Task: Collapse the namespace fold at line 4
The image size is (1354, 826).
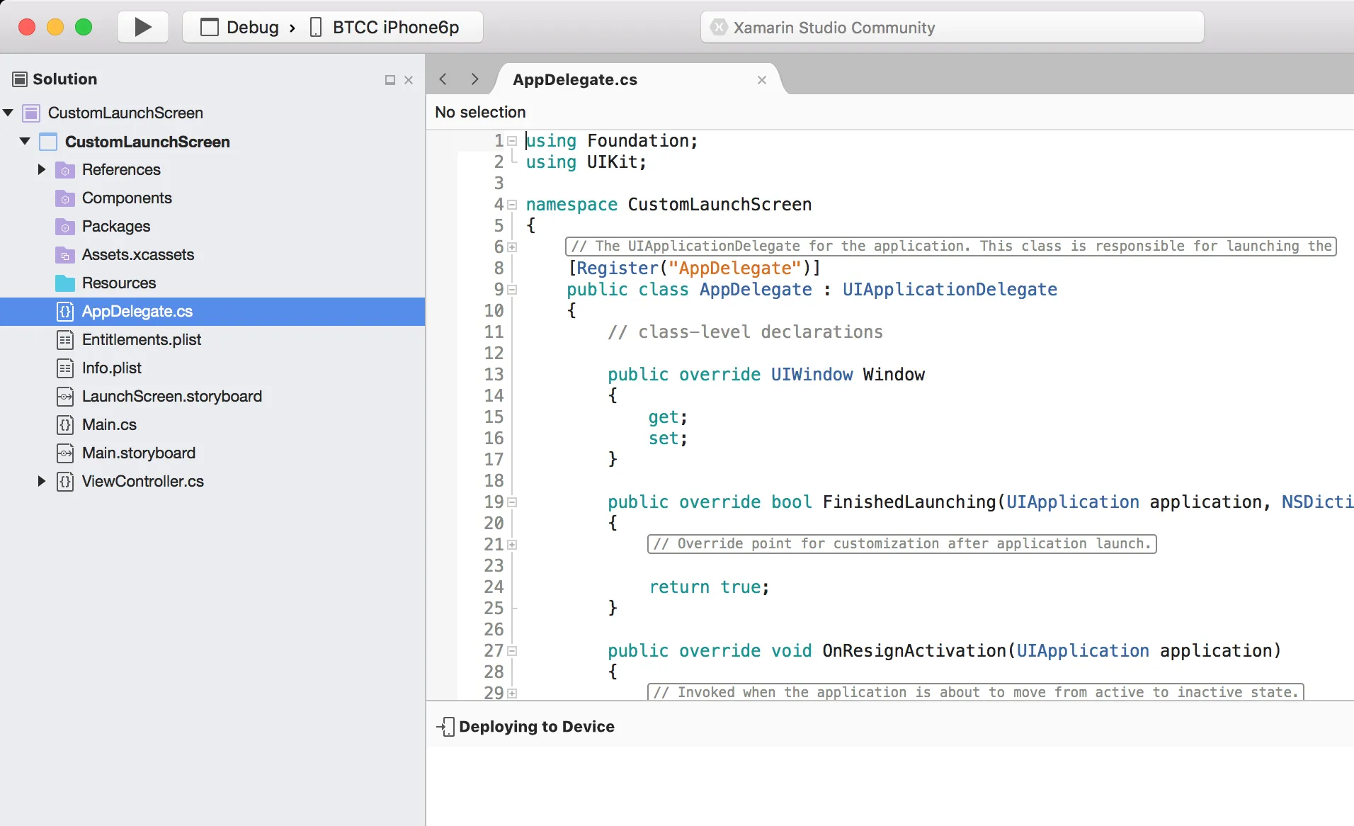Action: (512, 205)
